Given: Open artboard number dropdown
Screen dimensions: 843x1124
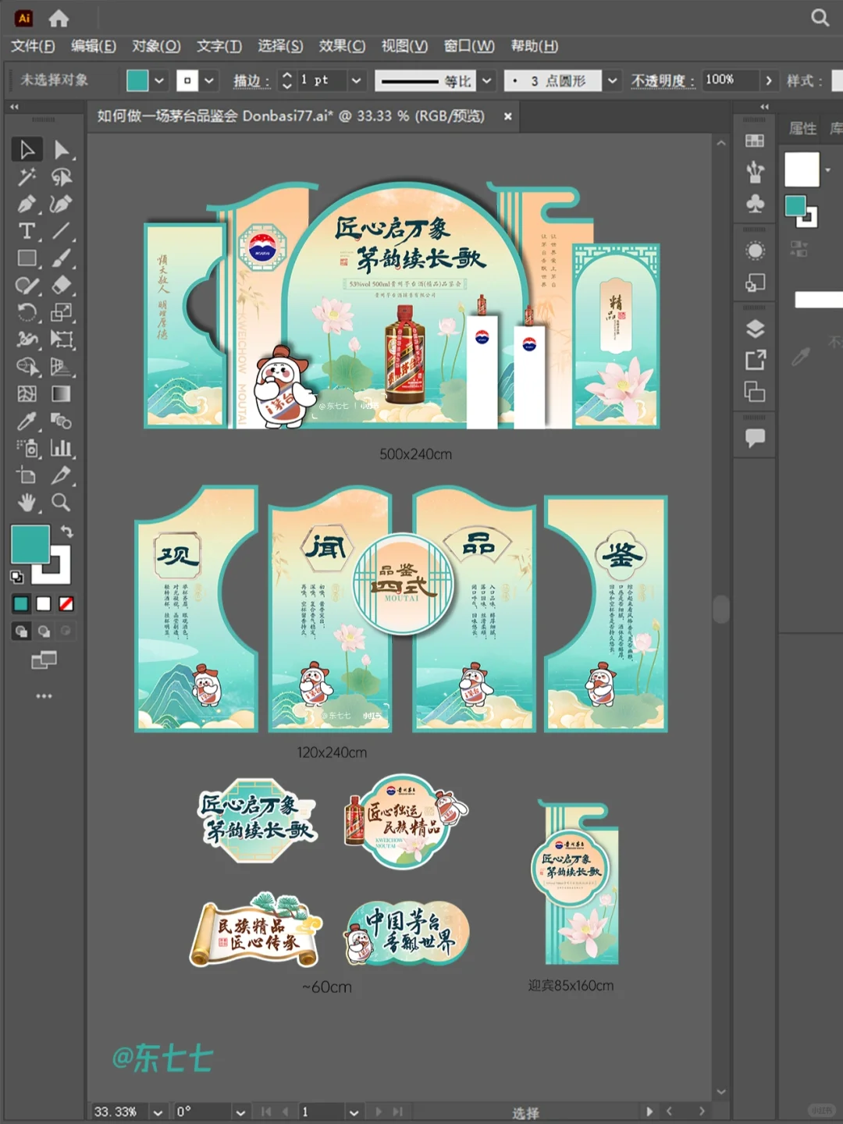Looking at the screenshot, I should [x=354, y=1112].
